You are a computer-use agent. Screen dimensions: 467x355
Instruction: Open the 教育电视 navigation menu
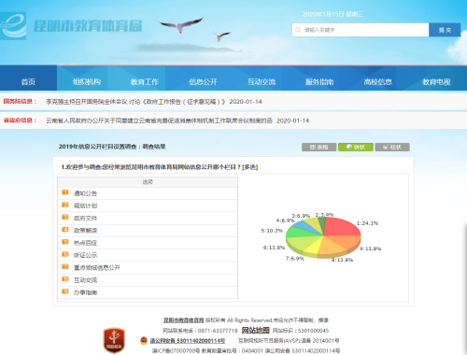[x=436, y=81]
